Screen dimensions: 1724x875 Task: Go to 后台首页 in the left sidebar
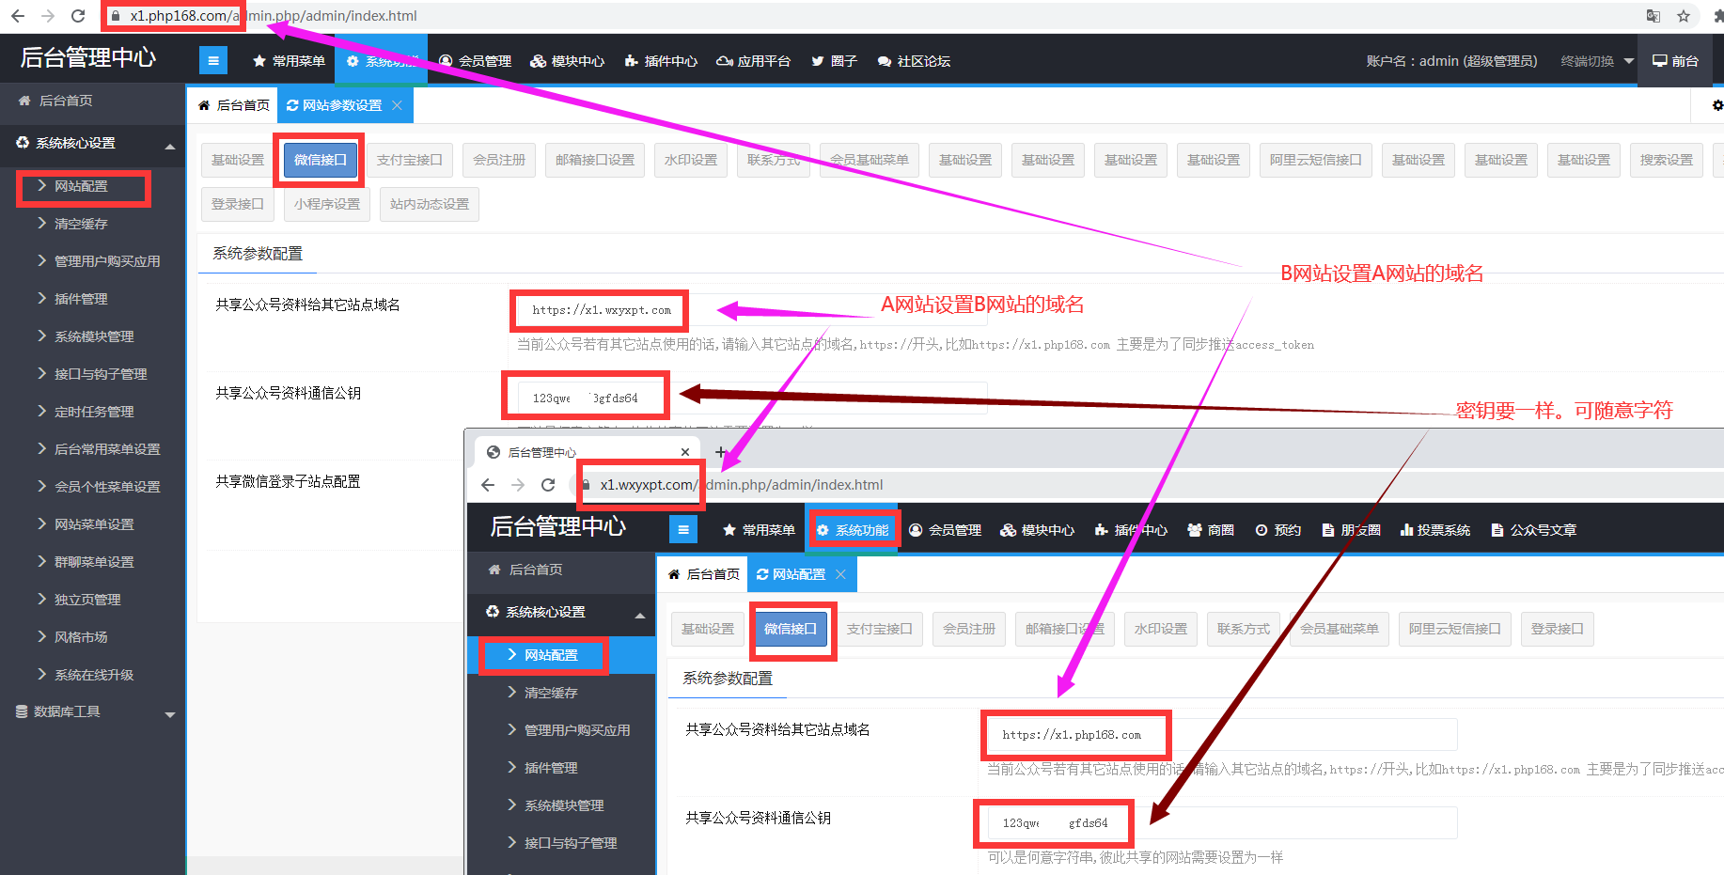pos(66,101)
